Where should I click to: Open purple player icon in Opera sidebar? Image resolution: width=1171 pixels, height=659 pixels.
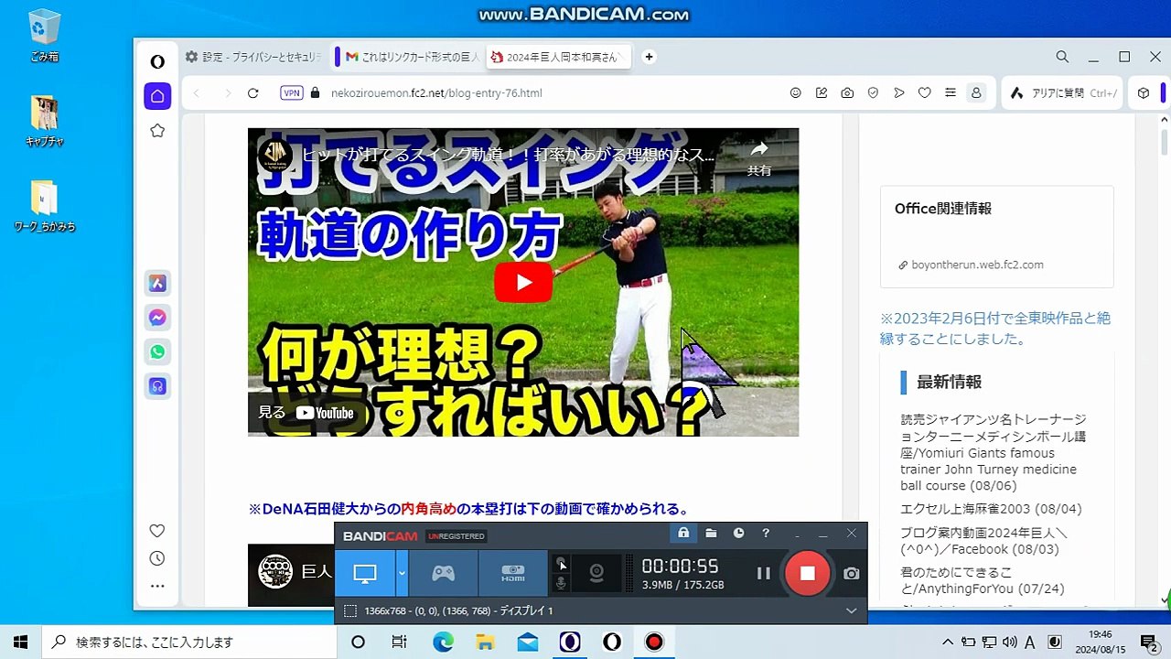click(x=157, y=386)
